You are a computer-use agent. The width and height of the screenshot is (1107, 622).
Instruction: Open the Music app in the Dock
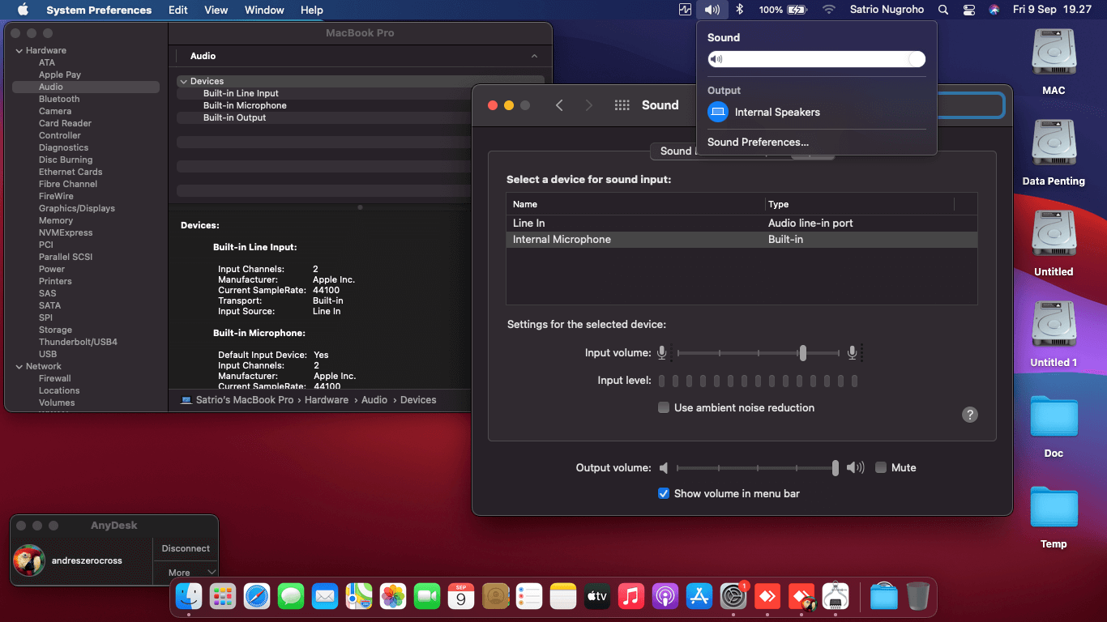pos(630,597)
